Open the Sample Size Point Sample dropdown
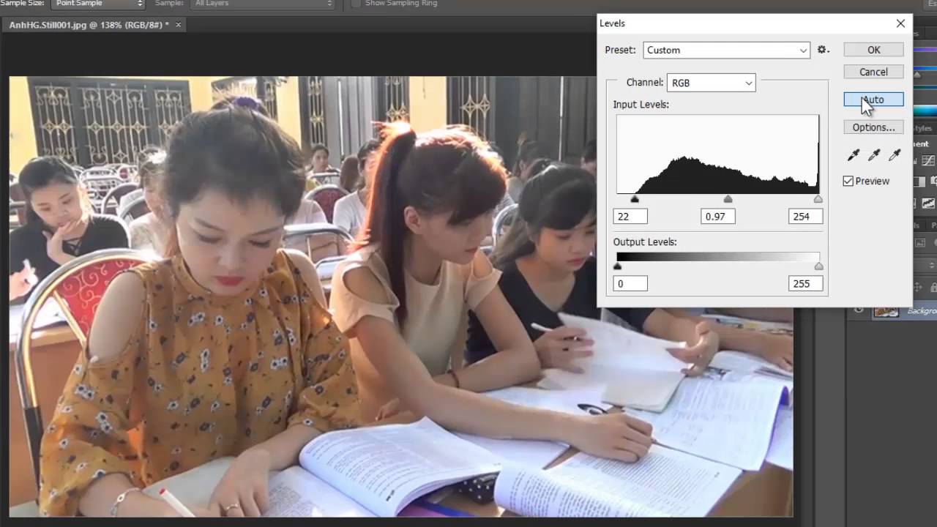Image resolution: width=937 pixels, height=527 pixels. (98, 4)
